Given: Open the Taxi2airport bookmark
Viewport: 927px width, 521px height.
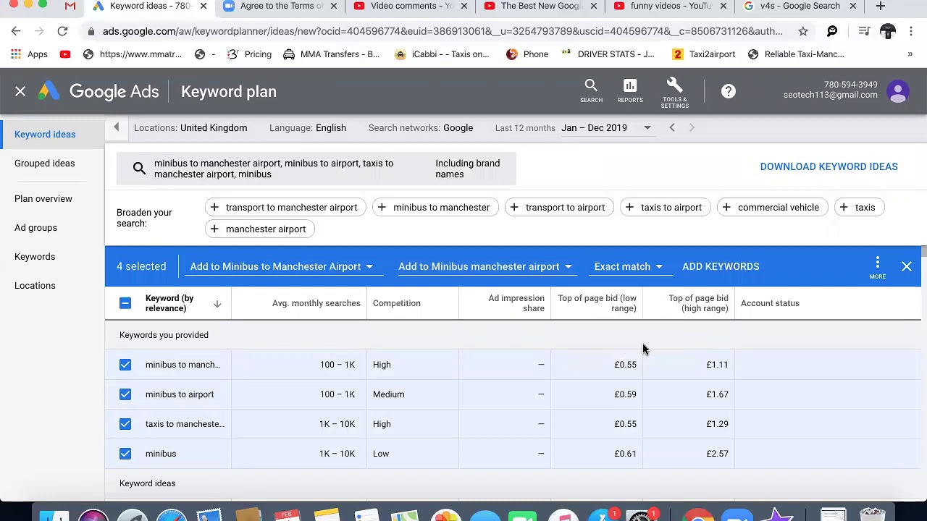Looking at the screenshot, I should tap(703, 54).
